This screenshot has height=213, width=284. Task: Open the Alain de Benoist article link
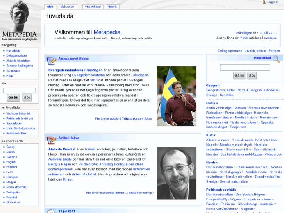[x=62, y=149]
